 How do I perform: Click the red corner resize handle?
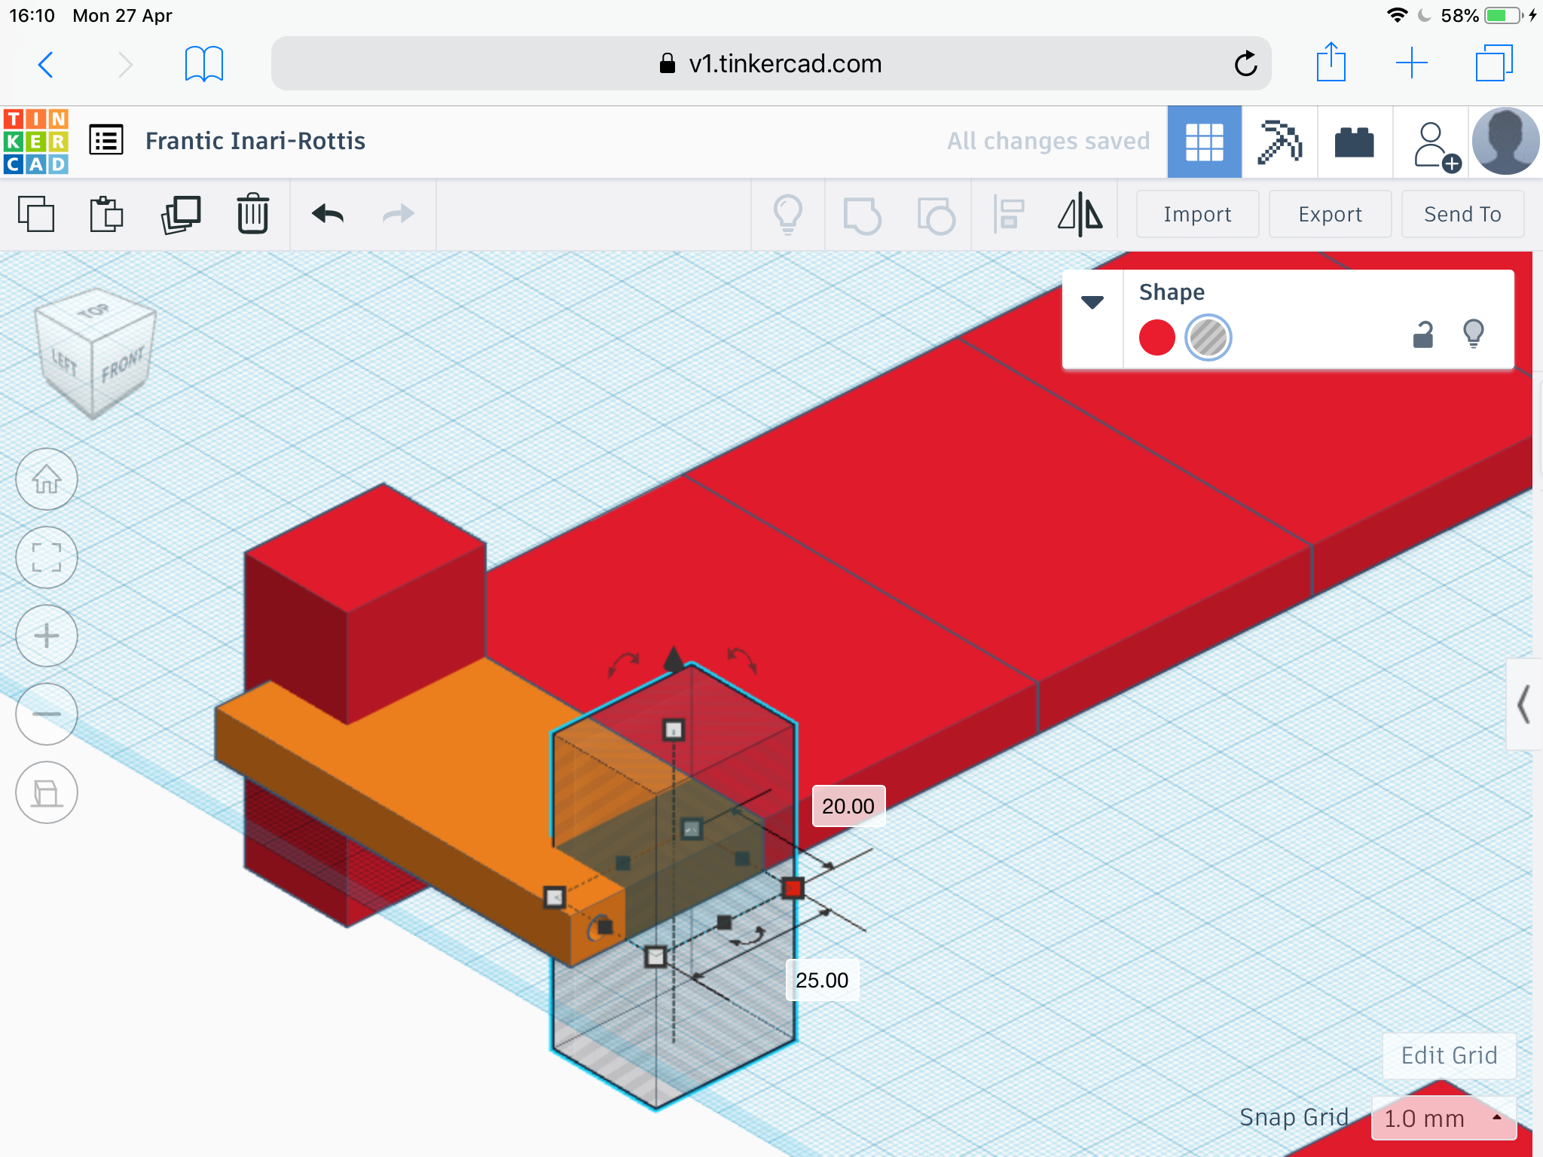(x=793, y=889)
